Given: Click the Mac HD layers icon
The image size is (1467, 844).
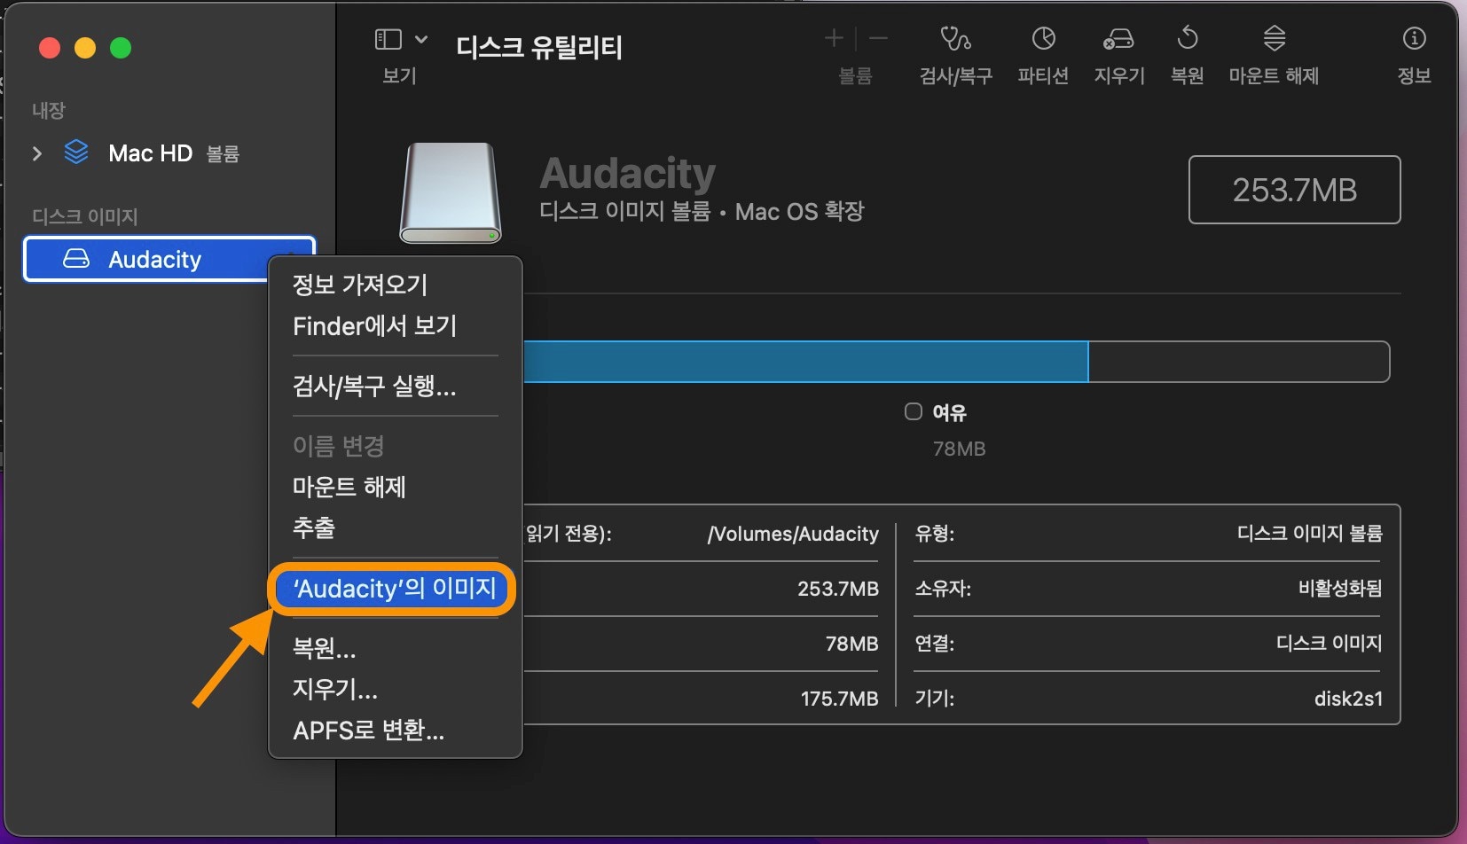Looking at the screenshot, I should [76, 152].
